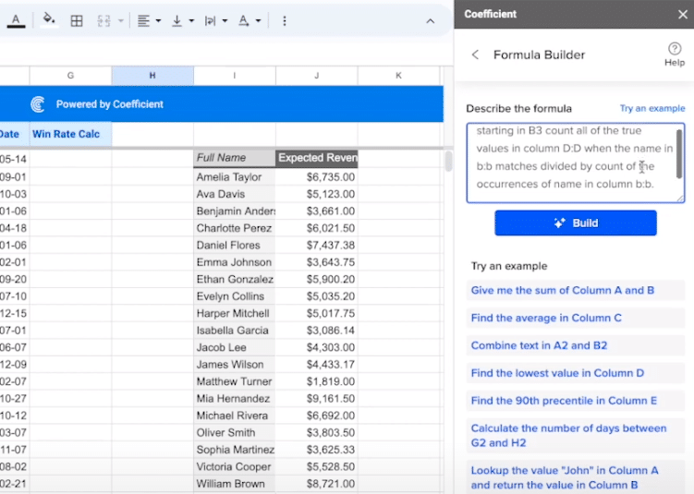The height and width of the screenshot is (494, 694).
Task: Click the borders icon in toolbar
Action: [77, 20]
